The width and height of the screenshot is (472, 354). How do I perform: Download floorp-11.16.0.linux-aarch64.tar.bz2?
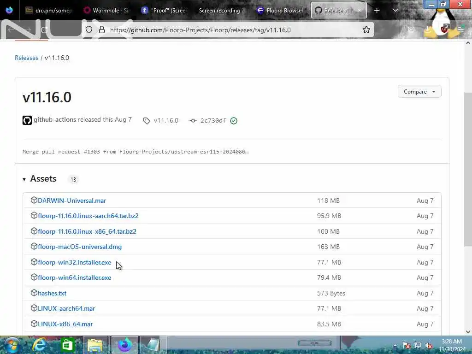click(x=88, y=216)
